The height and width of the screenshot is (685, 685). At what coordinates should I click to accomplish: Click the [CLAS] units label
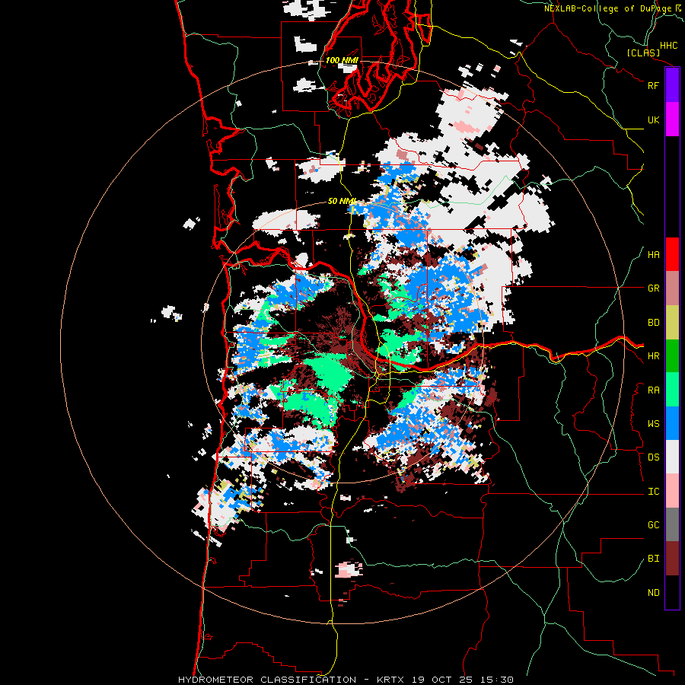point(643,53)
